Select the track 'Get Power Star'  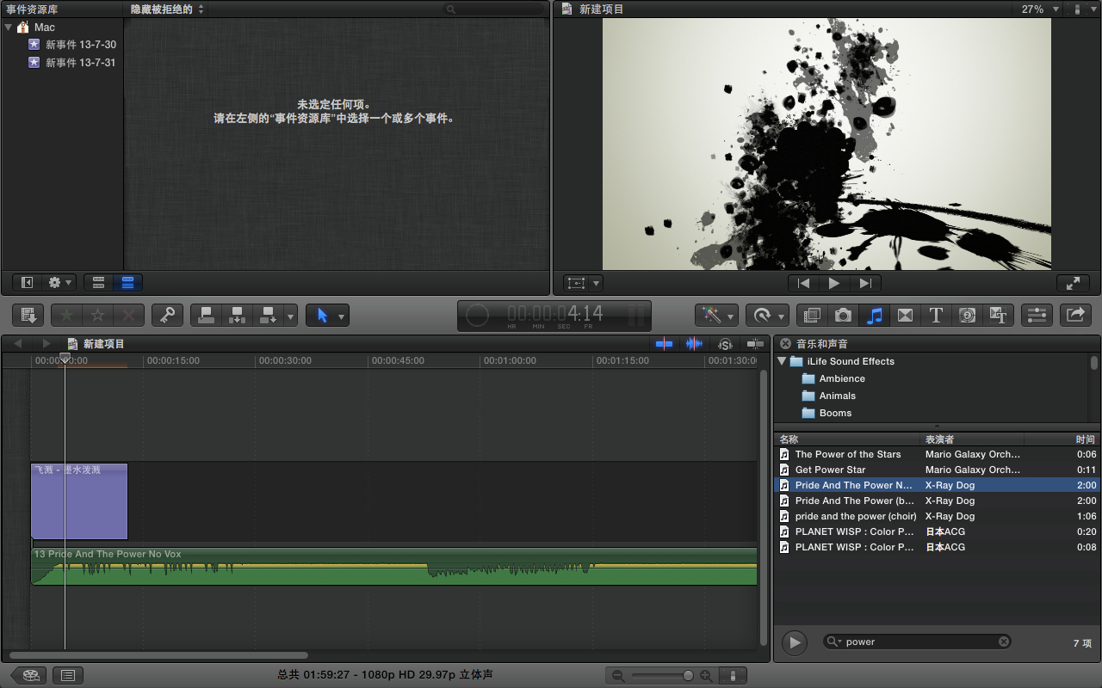(830, 470)
